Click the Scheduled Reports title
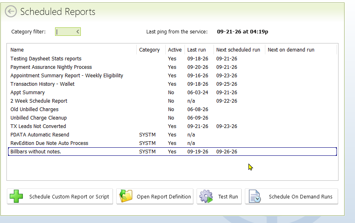The image size is (355, 223). (x=58, y=12)
